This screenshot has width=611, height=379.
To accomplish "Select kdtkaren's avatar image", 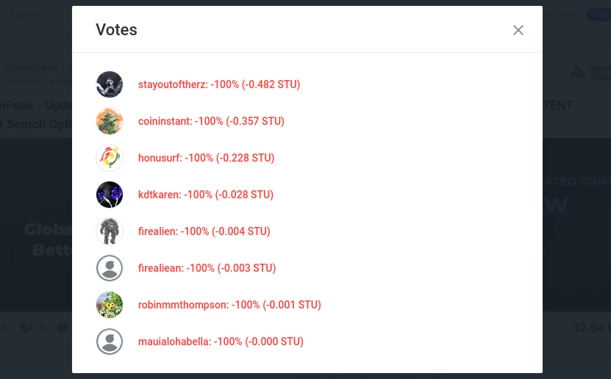I will 110,195.
